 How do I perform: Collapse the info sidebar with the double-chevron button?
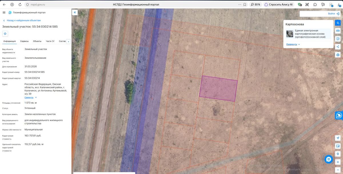click(75, 13)
